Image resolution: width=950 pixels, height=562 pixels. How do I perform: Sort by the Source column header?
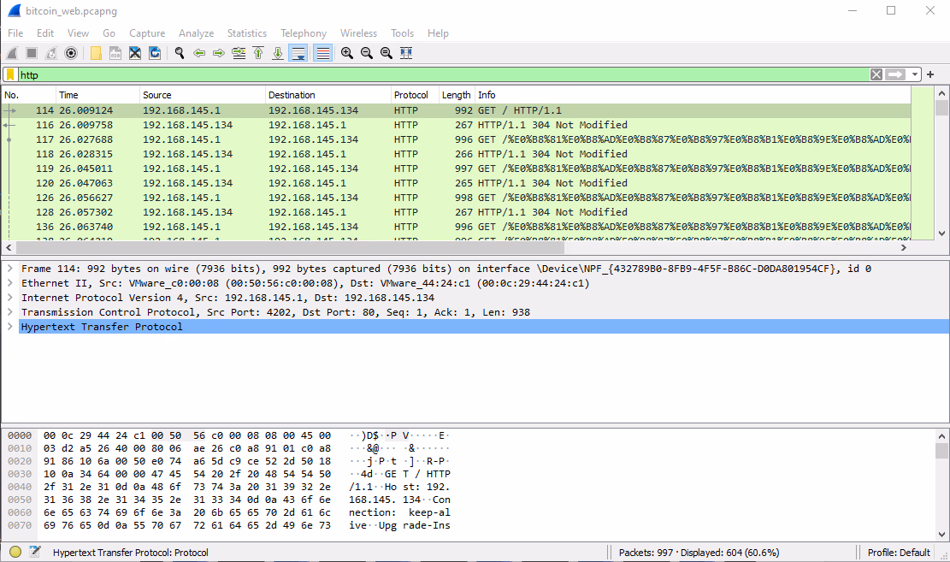click(x=203, y=95)
